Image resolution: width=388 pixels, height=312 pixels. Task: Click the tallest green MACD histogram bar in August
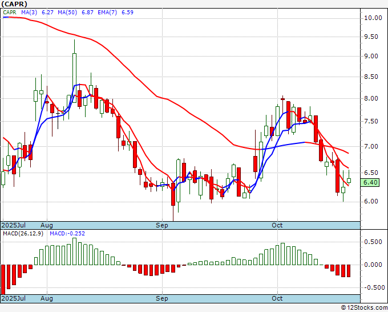pyautogui.click(x=74, y=251)
